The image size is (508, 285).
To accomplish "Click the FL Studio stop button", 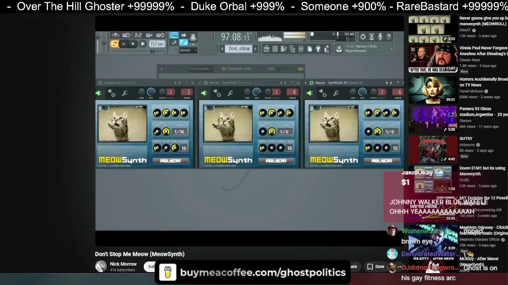I will tap(133, 44).
